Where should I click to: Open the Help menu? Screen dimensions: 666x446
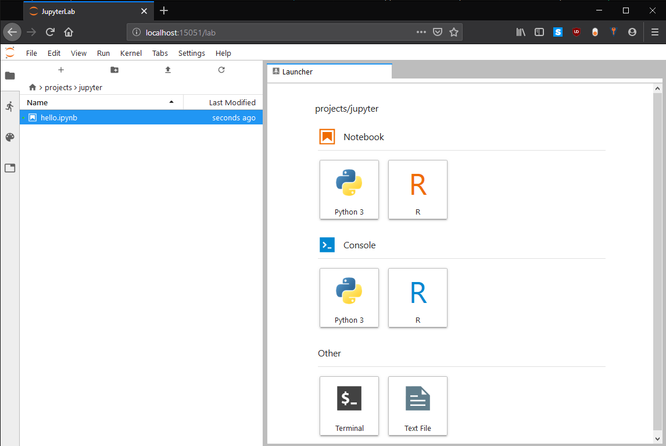pyautogui.click(x=223, y=53)
